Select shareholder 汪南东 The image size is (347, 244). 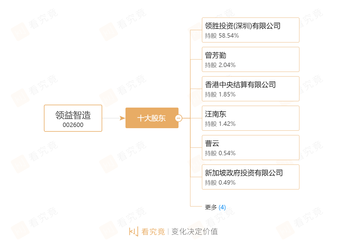216,114
